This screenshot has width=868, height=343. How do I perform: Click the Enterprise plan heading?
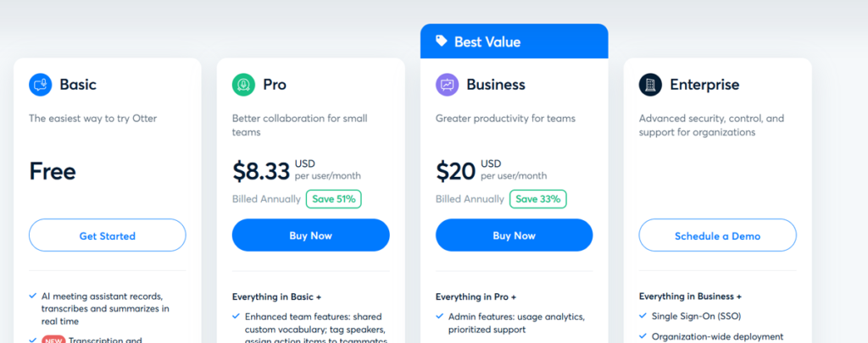[704, 85]
